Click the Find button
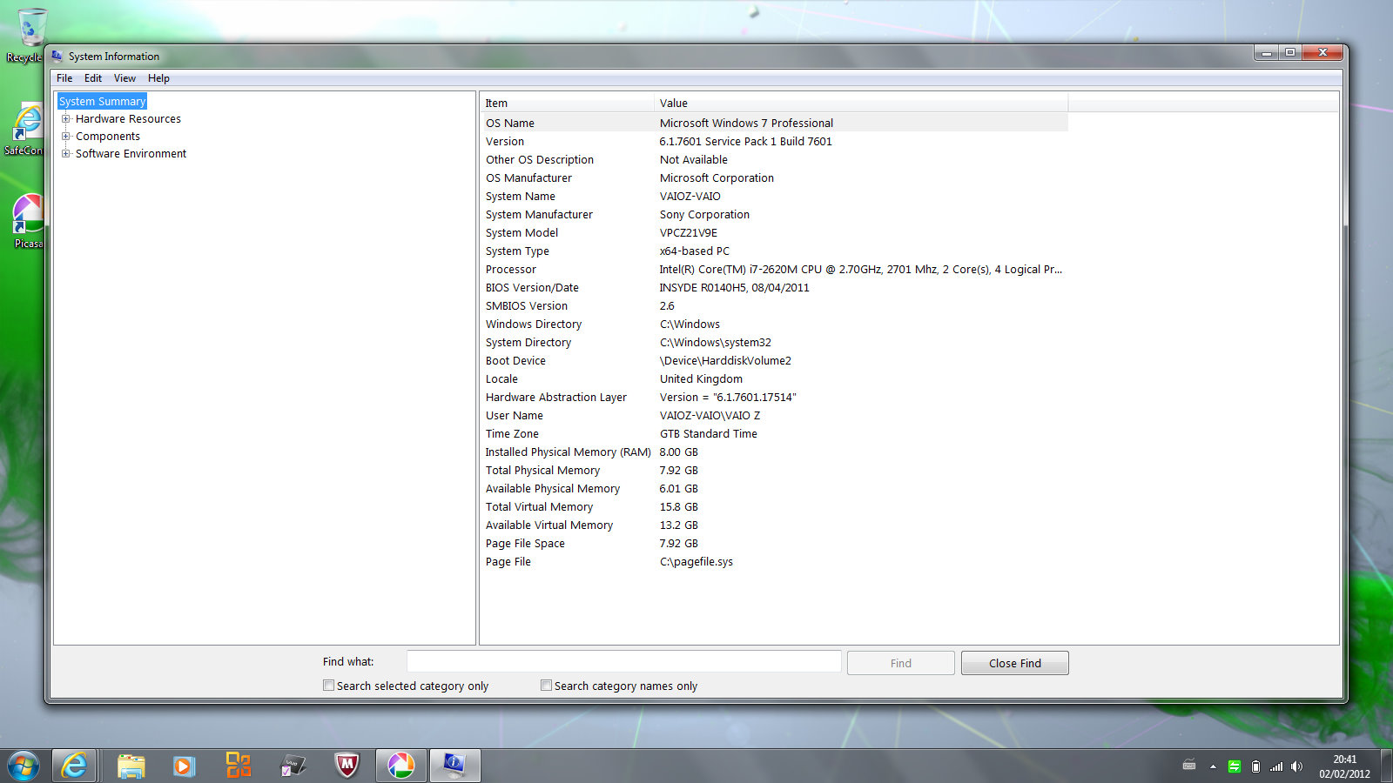The height and width of the screenshot is (783, 1393). tap(901, 663)
